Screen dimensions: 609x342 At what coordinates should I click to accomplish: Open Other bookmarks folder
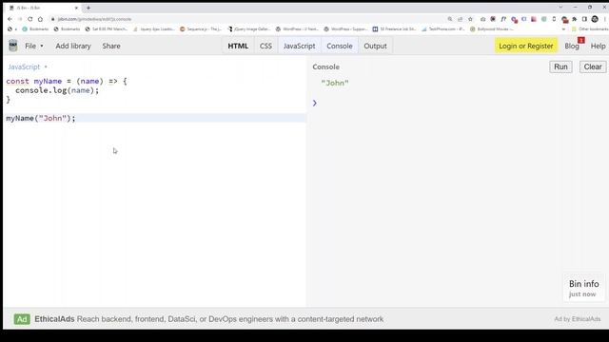tap(590, 29)
